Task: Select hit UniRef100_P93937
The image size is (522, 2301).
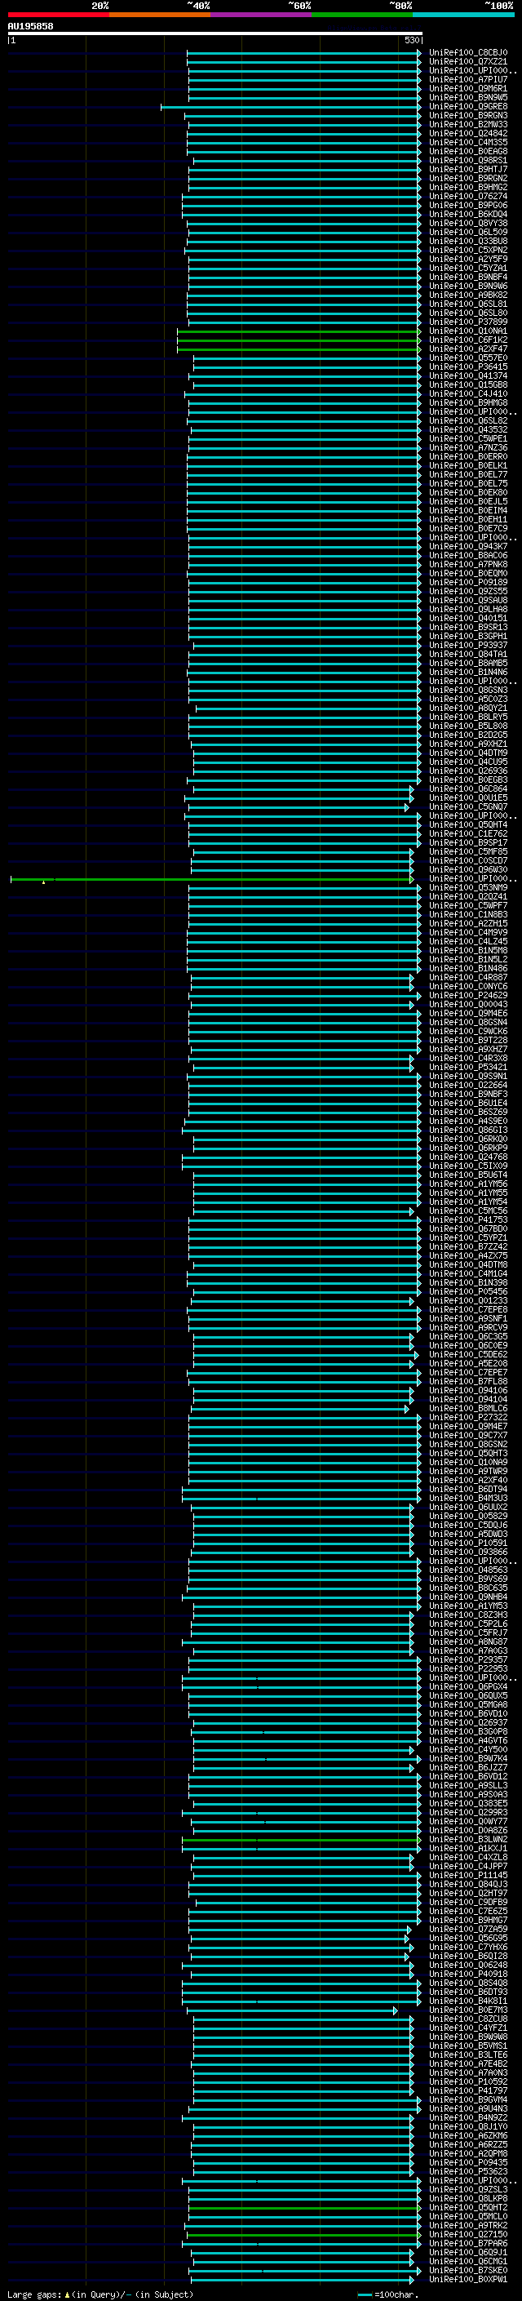Action: point(468,645)
